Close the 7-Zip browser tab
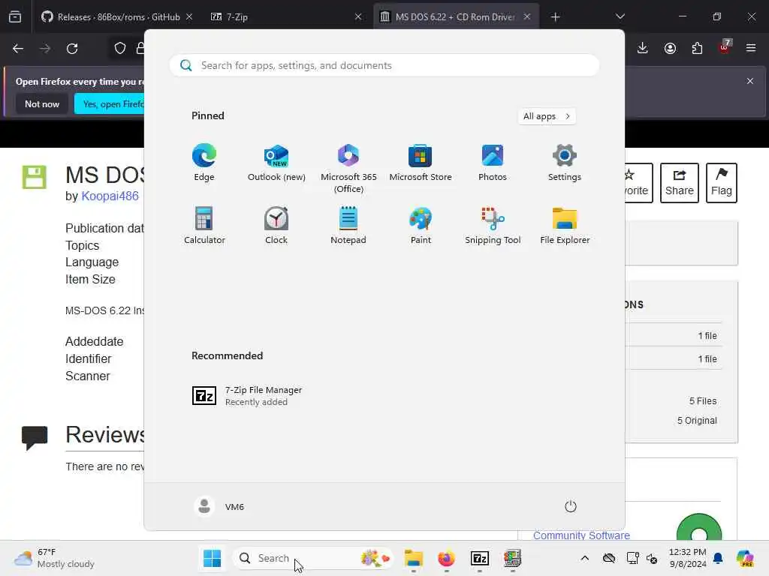769x576 pixels. [x=358, y=16]
